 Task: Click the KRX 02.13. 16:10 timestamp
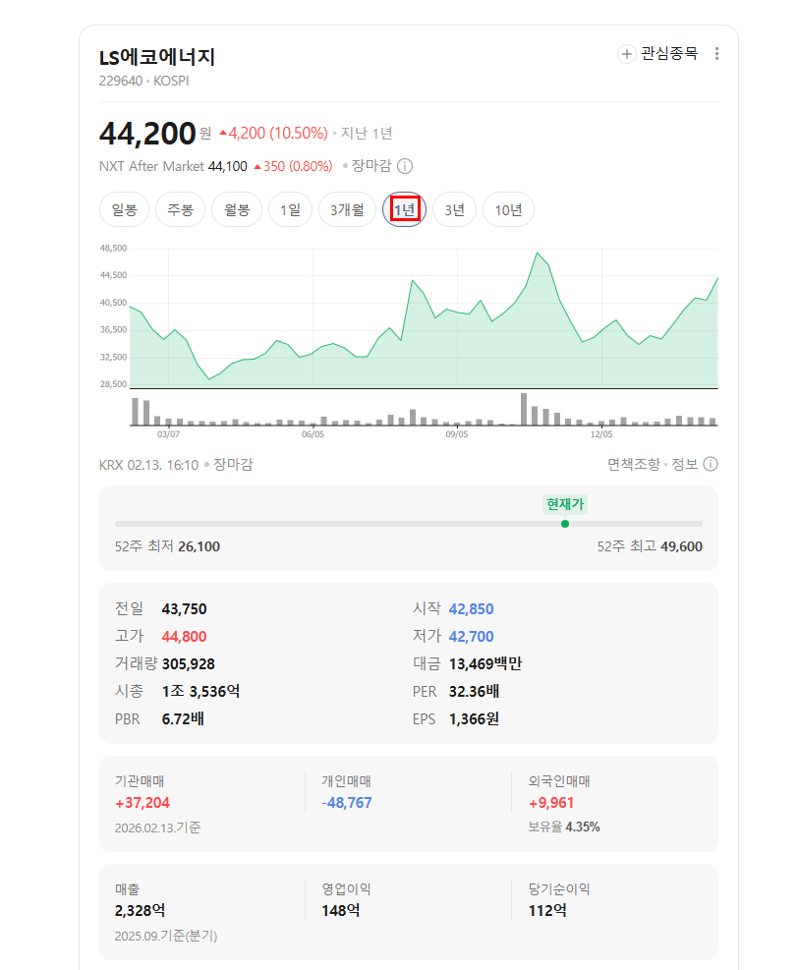tap(148, 465)
